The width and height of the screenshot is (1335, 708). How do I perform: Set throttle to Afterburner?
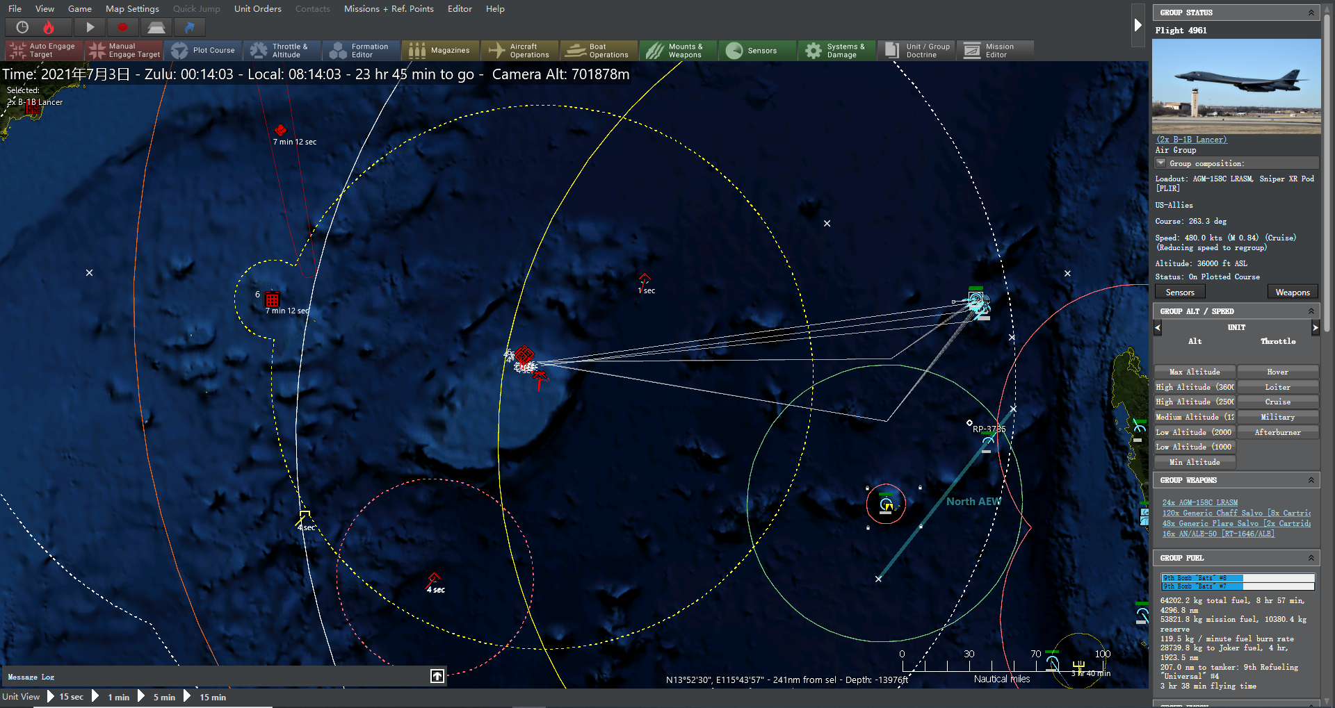click(x=1278, y=432)
